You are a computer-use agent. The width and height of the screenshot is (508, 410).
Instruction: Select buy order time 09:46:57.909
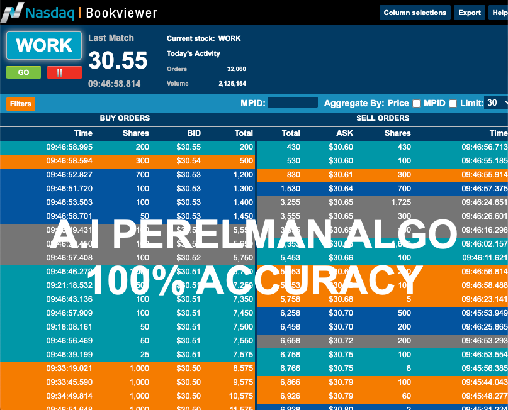click(69, 313)
